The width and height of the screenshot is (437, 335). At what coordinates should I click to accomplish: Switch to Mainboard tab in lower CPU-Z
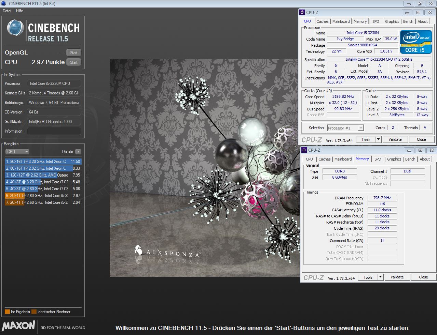pos(343,159)
